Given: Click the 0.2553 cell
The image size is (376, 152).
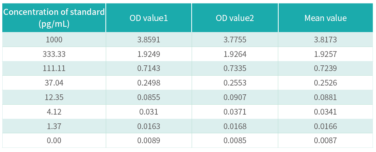Looking at the screenshot, I should 235,83.
